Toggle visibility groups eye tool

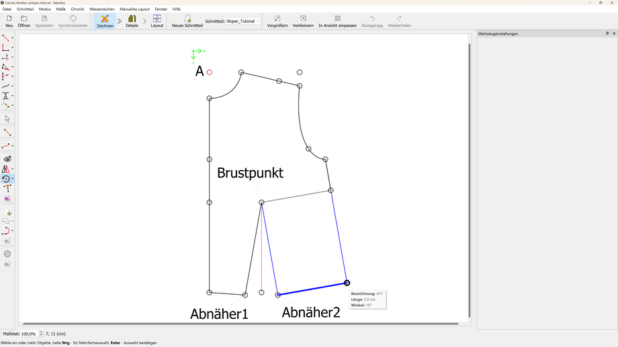pos(7,159)
